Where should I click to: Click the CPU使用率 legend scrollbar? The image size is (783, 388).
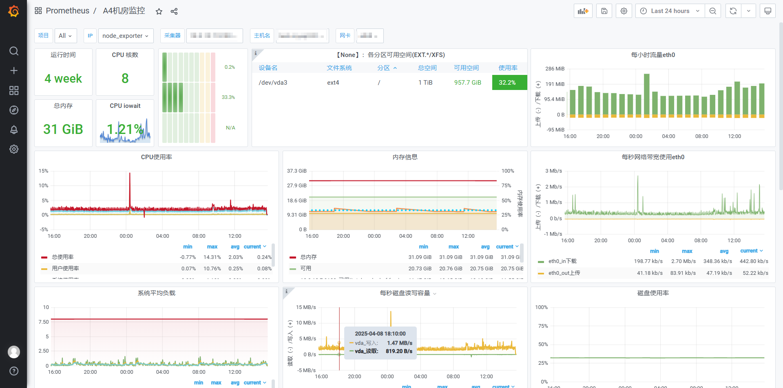(273, 254)
